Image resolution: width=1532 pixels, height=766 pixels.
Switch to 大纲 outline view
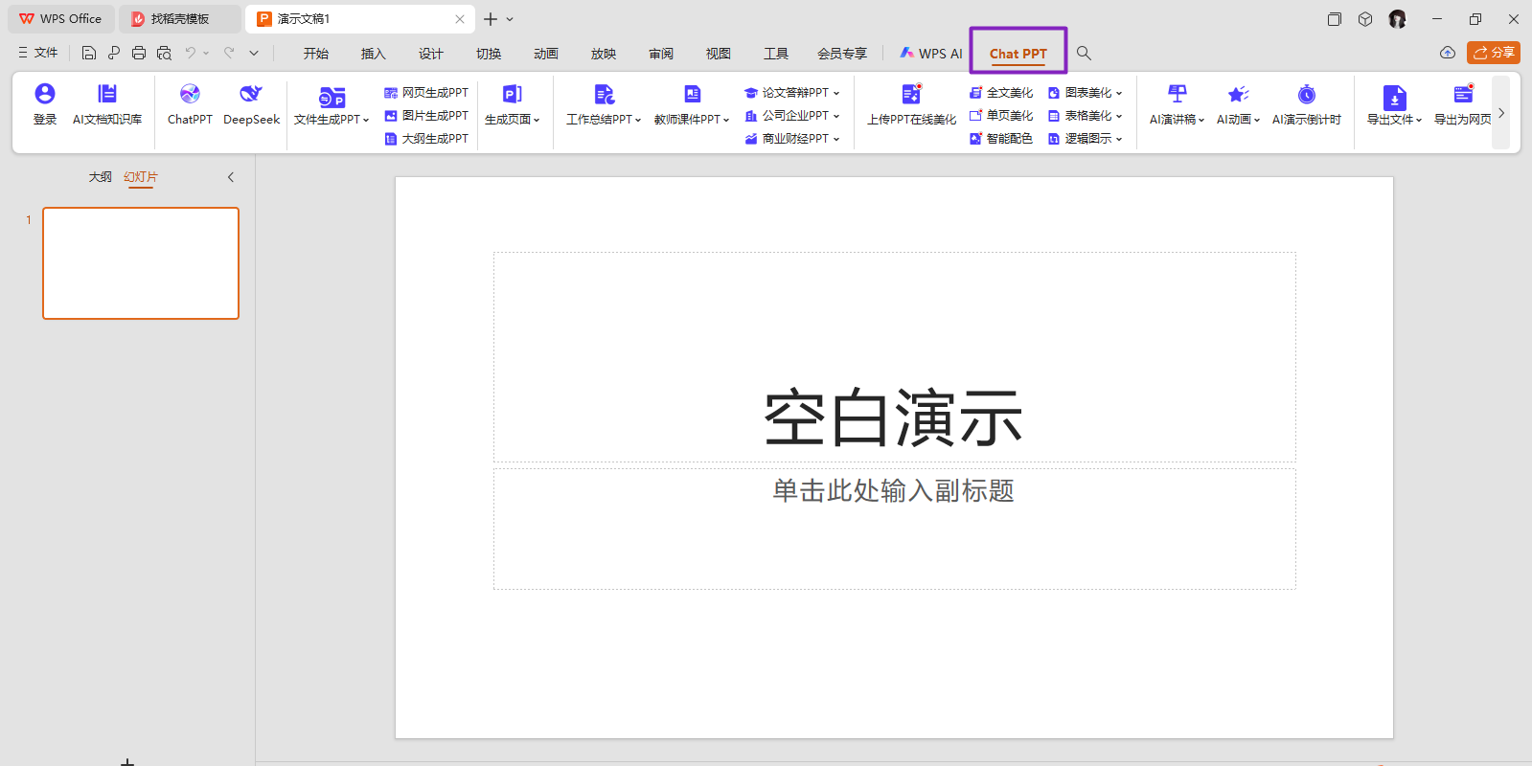[100, 177]
